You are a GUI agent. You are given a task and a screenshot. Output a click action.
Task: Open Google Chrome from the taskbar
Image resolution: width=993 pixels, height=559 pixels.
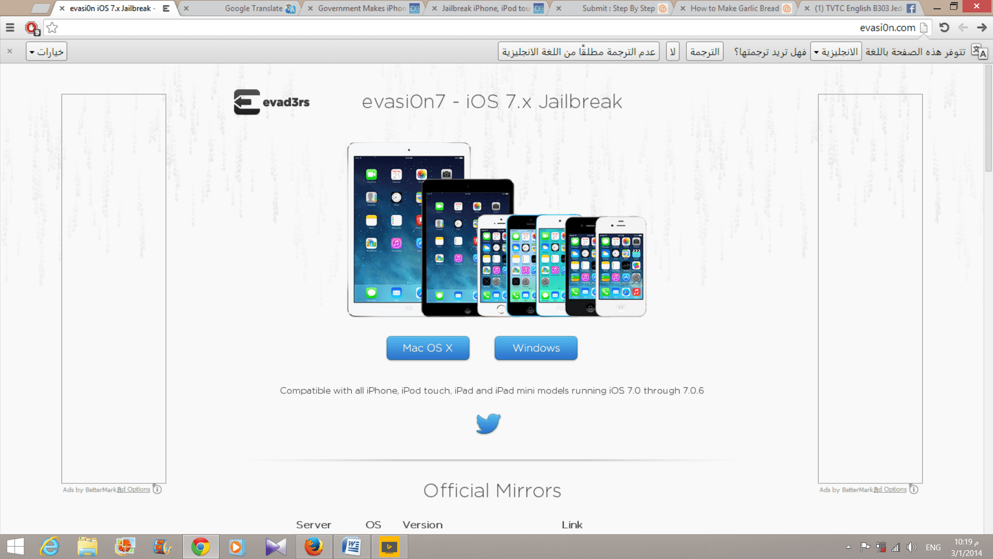(x=200, y=547)
